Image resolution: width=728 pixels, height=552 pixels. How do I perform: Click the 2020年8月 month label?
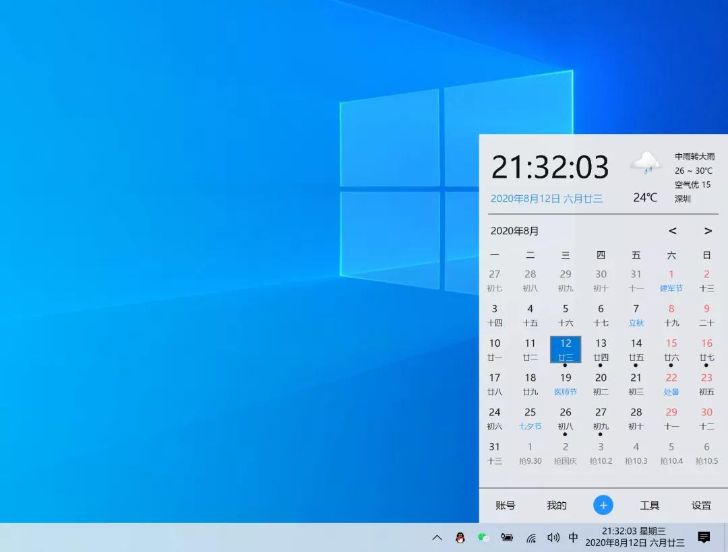(x=514, y=231)
